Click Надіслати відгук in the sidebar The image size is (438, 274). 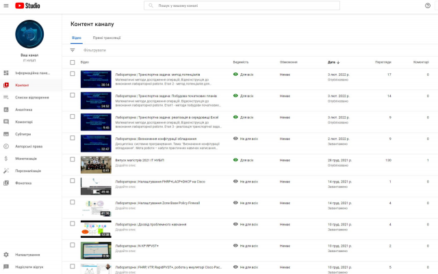29,266
